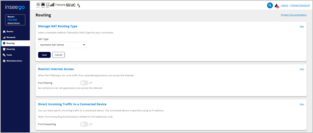Go to the Network section
The image size is (313, 133).
click(x=11, y=37)
